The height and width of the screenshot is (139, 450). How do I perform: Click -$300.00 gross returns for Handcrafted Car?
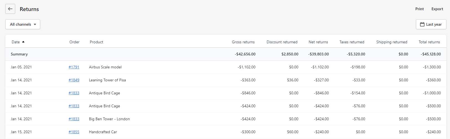point(248,132)
